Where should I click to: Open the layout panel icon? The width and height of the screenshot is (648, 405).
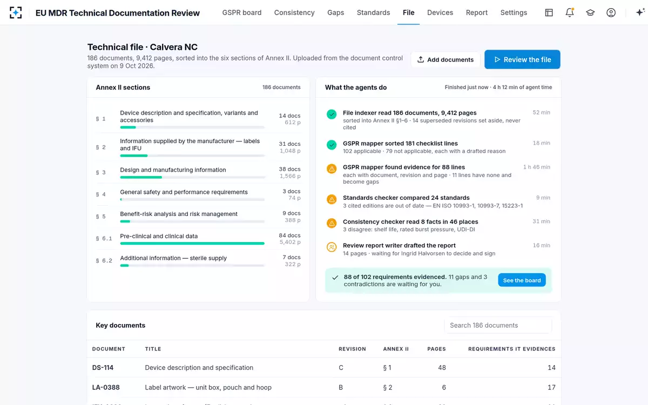click(x=549, y=12)
